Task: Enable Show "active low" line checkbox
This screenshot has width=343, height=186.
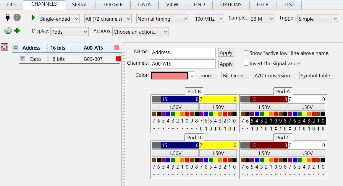Action: [246, 53]
